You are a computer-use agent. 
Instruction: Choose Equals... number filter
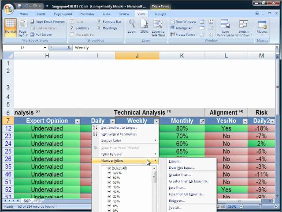tap(175, 161)
